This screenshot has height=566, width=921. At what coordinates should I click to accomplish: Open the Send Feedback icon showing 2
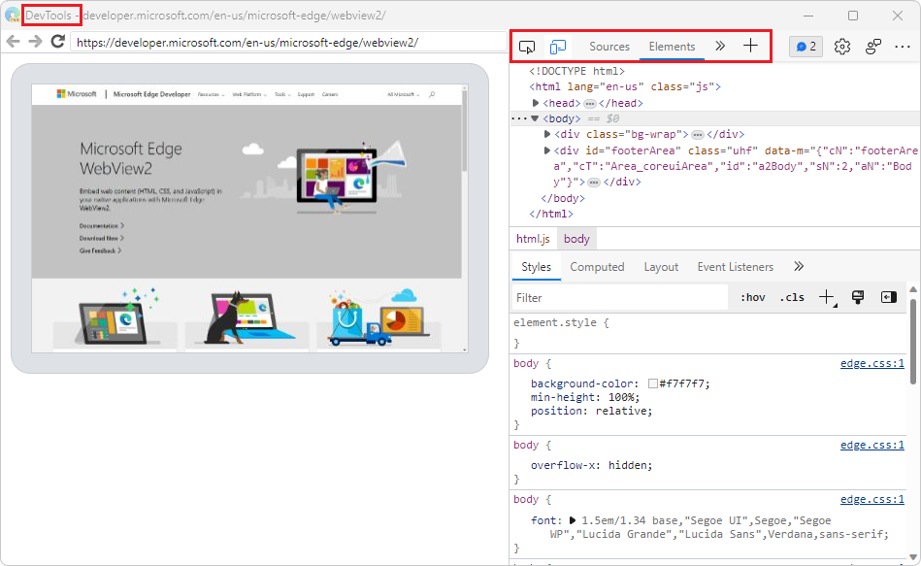[805, 46]
